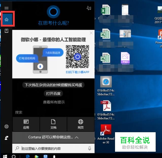The width and height of the screenshot is (162, 158).
Task: Click the microphone in search box
Action: pos(90,148)
